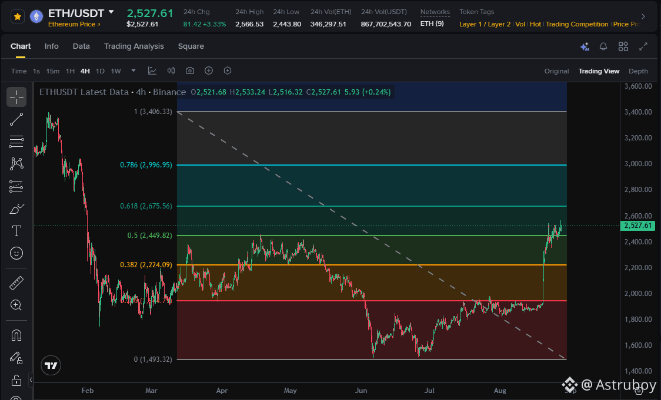
Task: Switch to the Depth chart view
Action: (x=638, y=71)
